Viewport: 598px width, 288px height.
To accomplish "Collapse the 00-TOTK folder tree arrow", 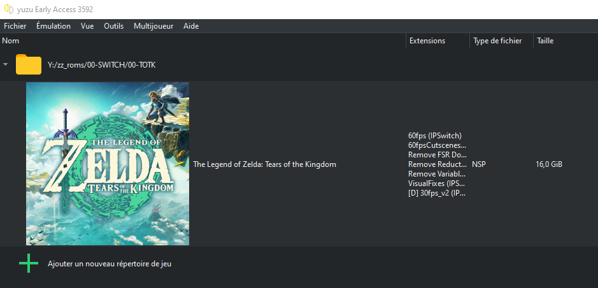I will (6, 65).
